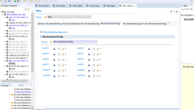The image size is (194, 110).
Task: Click Link with Editor icon in Project Explorer
Action: (x=29, y=9)
